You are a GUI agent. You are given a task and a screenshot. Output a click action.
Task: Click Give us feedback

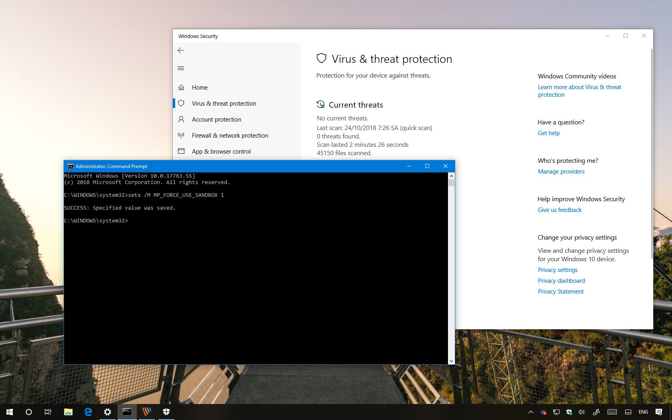(x=559, y=210)
